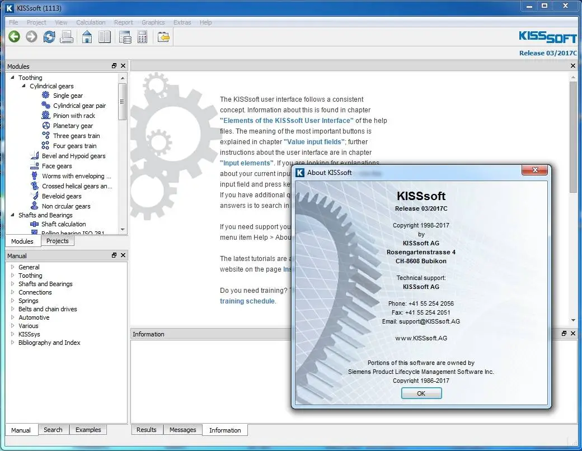The image size is (582, 451).
Task: Click the refresh toolbar icon
Action: click(x=49, y=37)
